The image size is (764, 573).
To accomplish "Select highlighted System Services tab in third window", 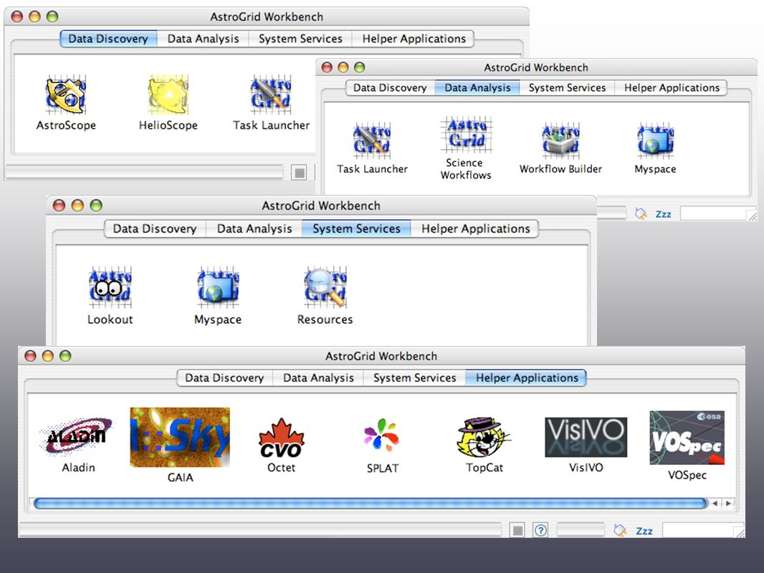I will point(357,228).
